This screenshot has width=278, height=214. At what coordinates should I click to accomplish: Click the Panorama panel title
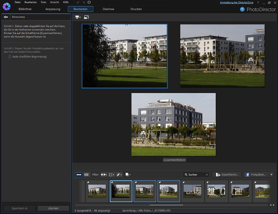(18, 17)
